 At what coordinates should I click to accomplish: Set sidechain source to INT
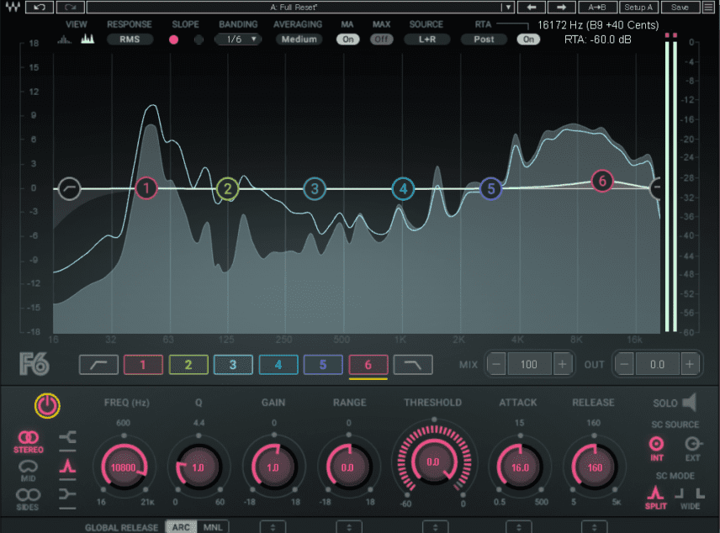(657, 448)
